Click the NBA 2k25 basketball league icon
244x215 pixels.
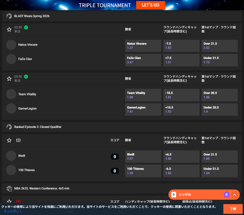pyautogui.click(x=9, y=188)
